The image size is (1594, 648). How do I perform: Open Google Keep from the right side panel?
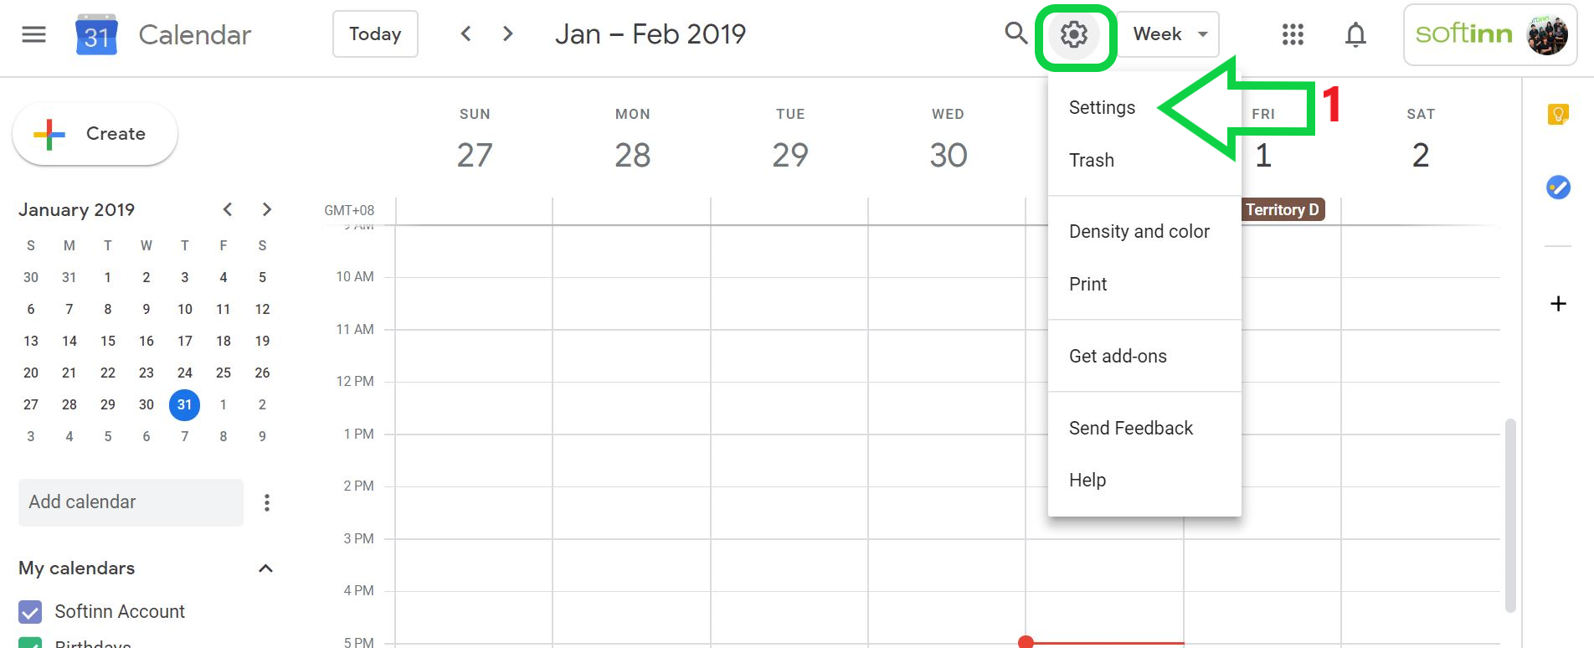coord(1557,114)
